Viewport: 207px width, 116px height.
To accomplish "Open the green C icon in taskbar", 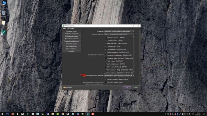I will point(58,114).
